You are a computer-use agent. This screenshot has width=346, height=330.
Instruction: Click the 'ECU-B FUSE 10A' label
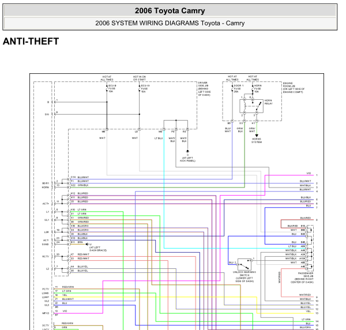tap(112, 88)
